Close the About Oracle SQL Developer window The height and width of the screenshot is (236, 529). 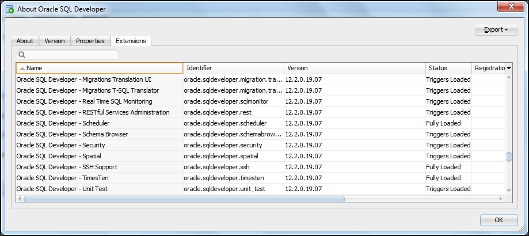511,6
